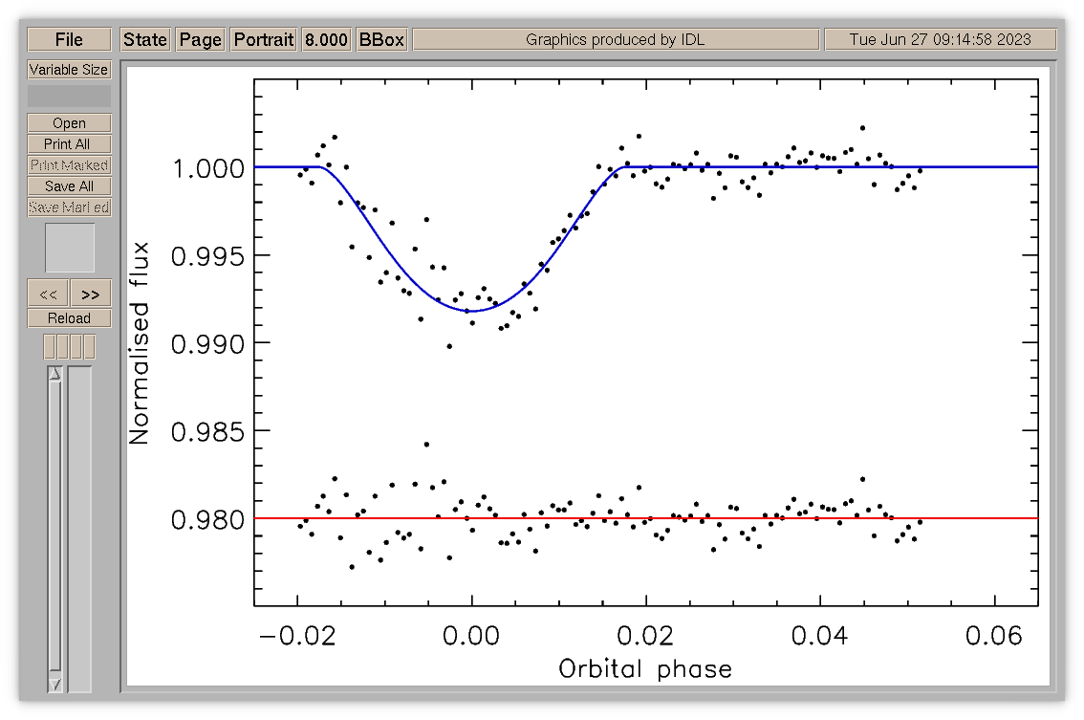This screenshot has height=720, width=1084.
Task: Click the Open button
Action: click(69, 123)
